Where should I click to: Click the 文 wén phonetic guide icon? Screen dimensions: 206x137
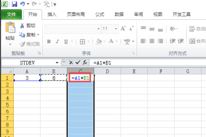coord(127,41)
